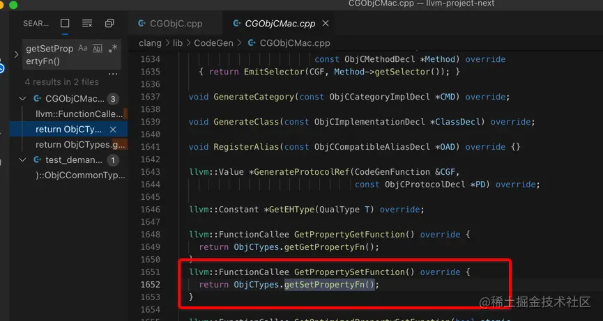Image resolution: width=603 pixels, height=321 pixels.
Task: Click the C++ icon on CGObjC.cpp tab
Action: (142, 24)
